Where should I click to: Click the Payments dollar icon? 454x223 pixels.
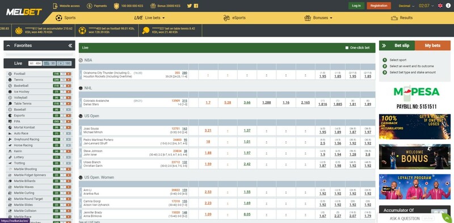click(x=90, y=6)
